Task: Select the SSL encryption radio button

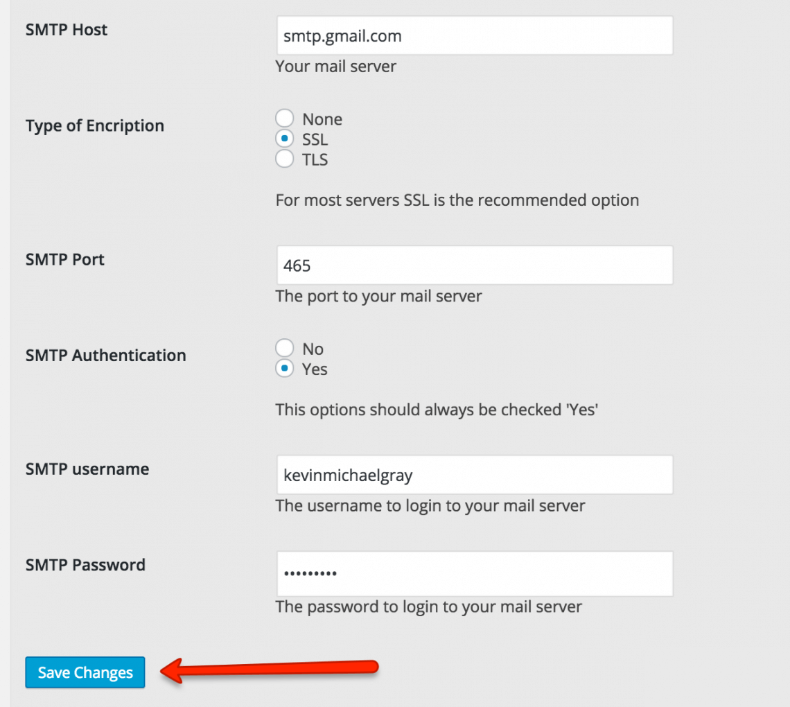Action: tap(284, 138)
